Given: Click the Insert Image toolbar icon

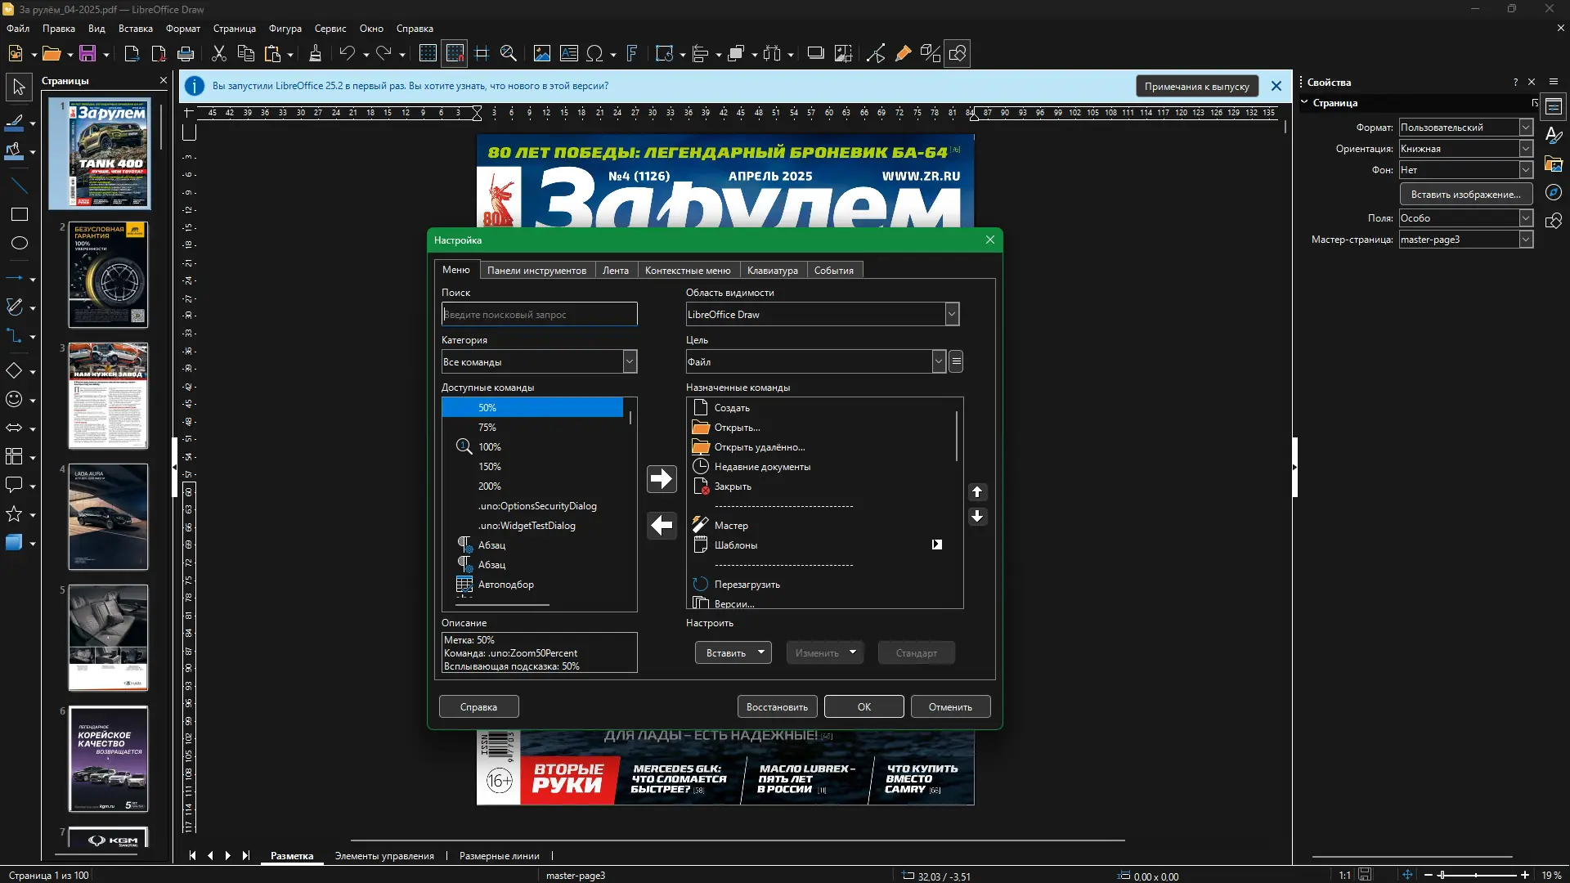Looking at the screenshot, I should pos(541,54).
